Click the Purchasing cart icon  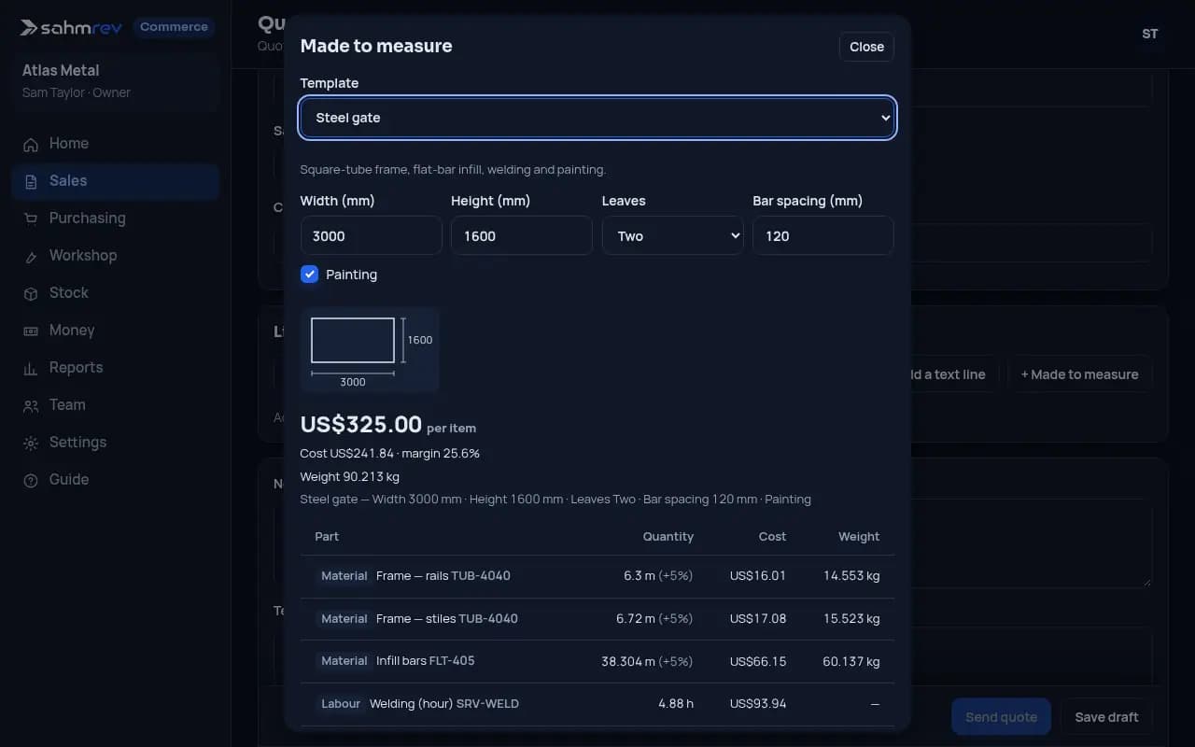click(x=31, y=218)
